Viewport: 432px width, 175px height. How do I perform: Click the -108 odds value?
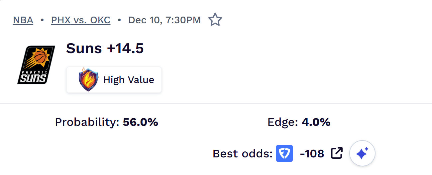coord(312,154)
